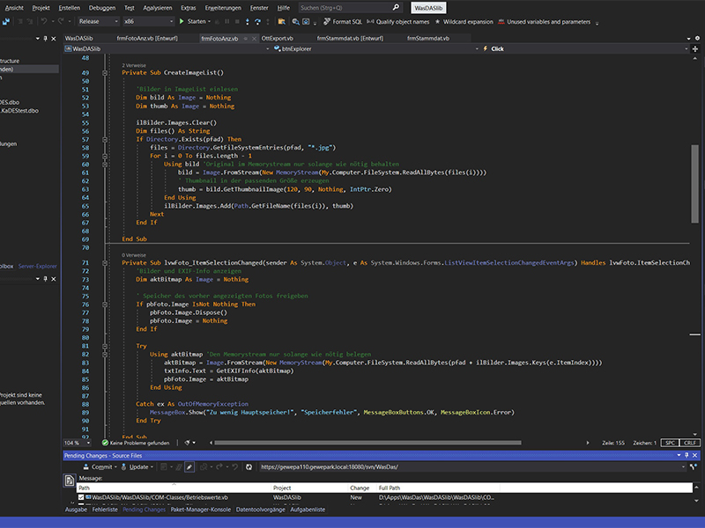The image size is (705, 528).
Task: Click the Format SQL toolbar button
Action: coord(343,21)
